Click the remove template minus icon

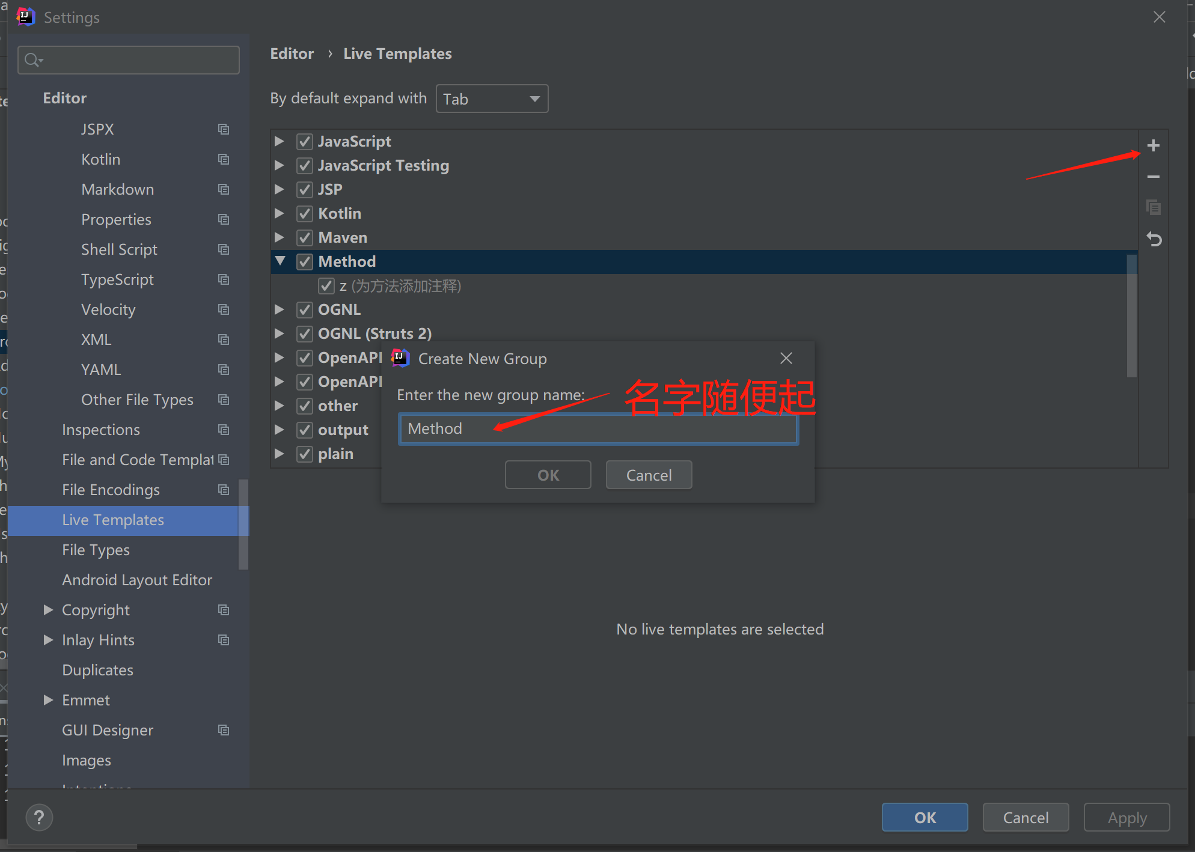1153,177
